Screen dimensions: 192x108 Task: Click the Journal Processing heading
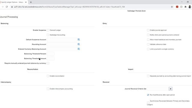click(9, 17)
